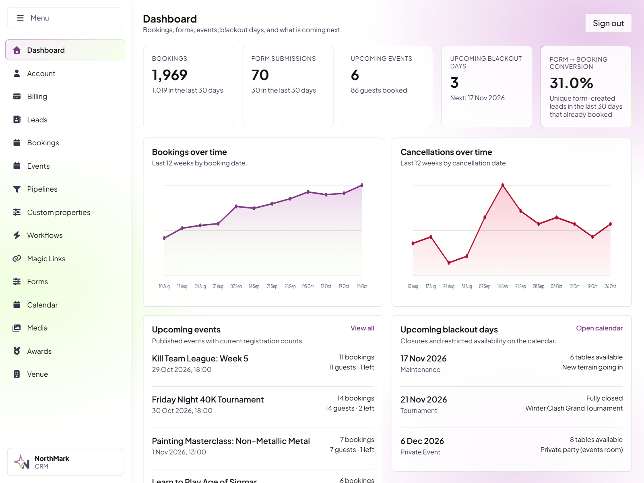Open calendar from blackout days
The width and height of the screenshot is (644, 483).
tap(599, 328)
